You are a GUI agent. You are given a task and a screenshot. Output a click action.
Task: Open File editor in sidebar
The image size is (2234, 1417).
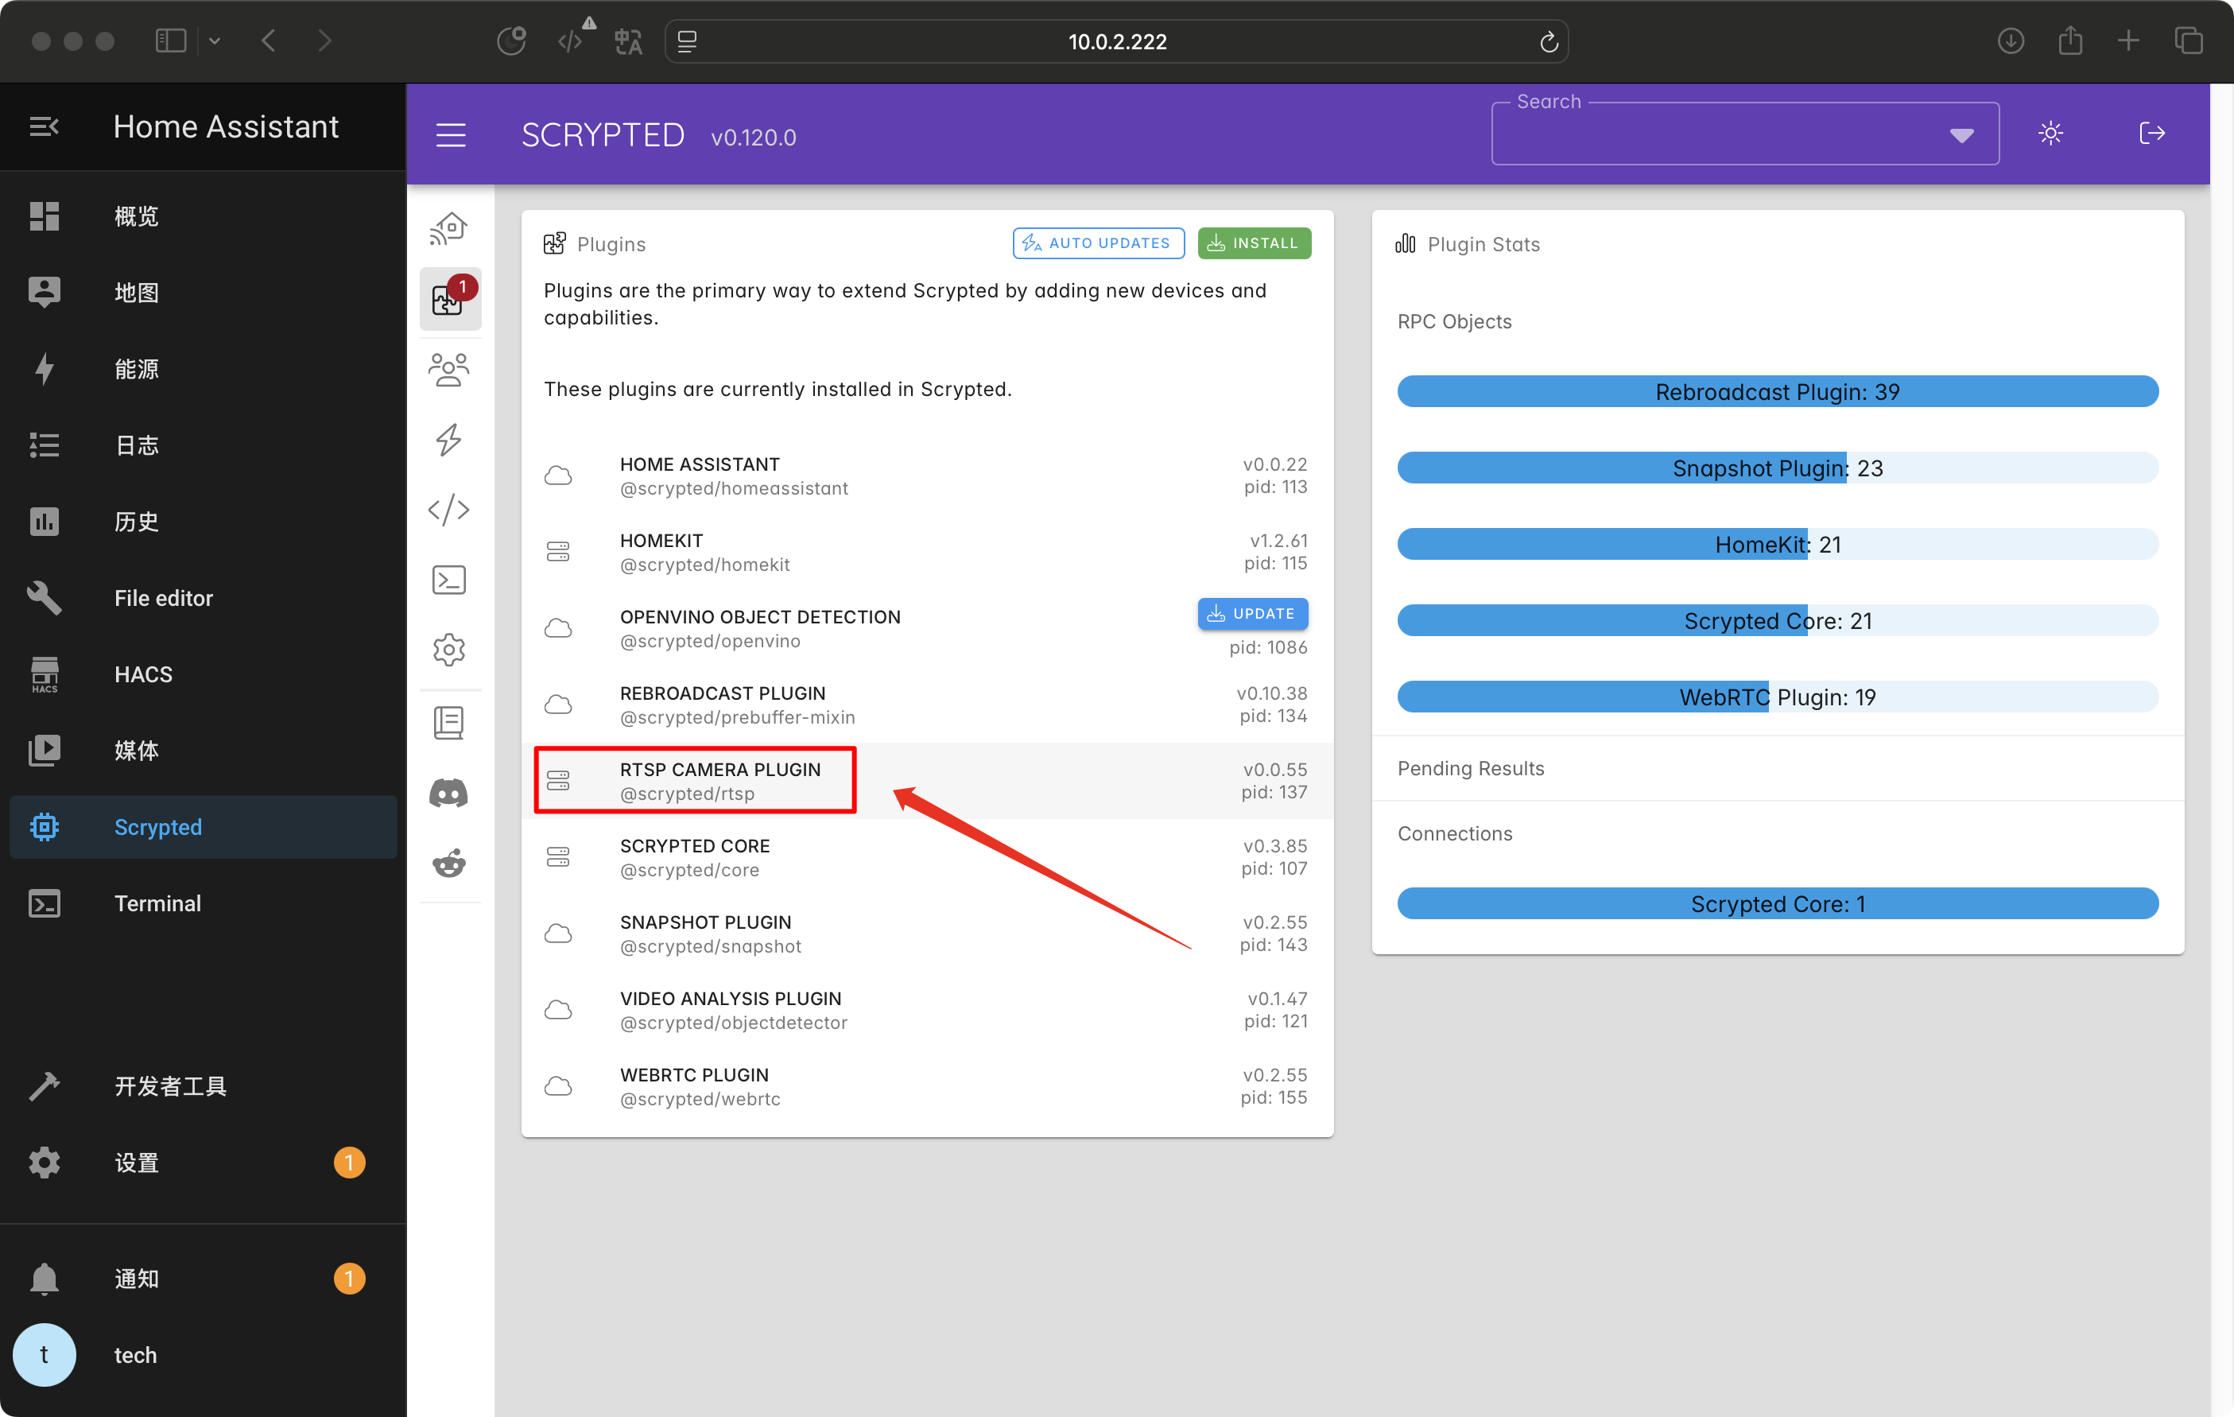pyautogui.click(x=204, y=598)
